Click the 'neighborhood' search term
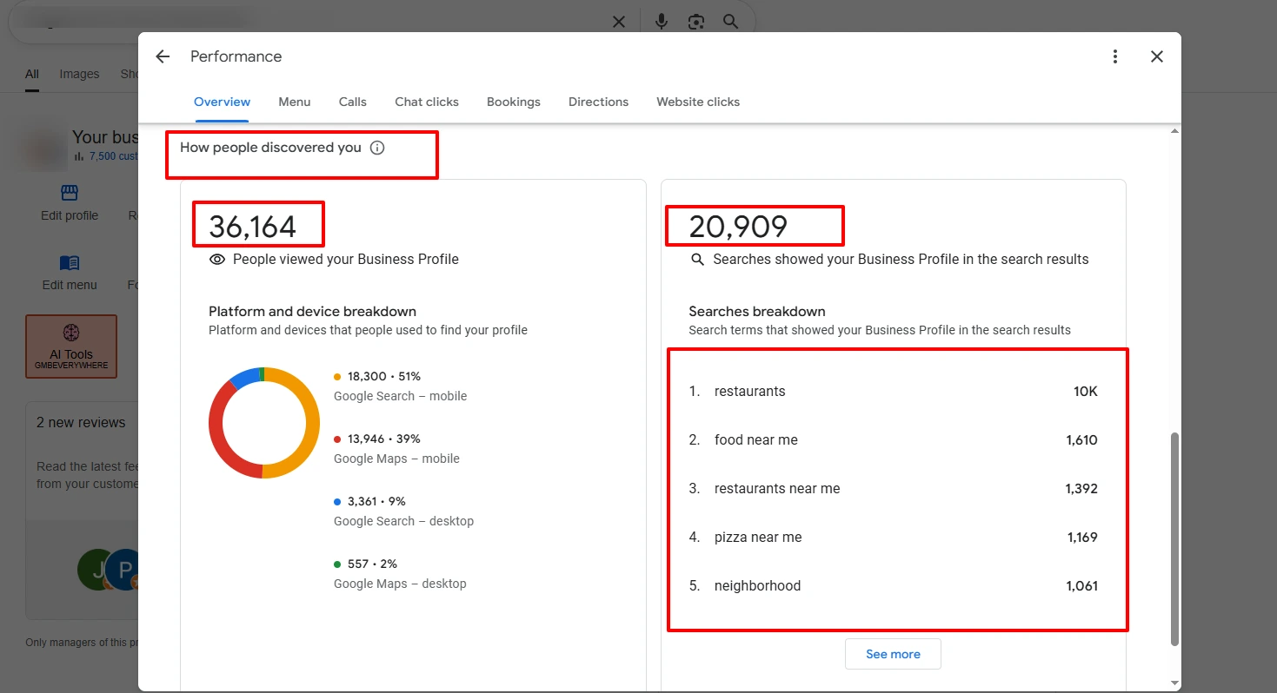The image size is (1277, 693). pos(757,586)
